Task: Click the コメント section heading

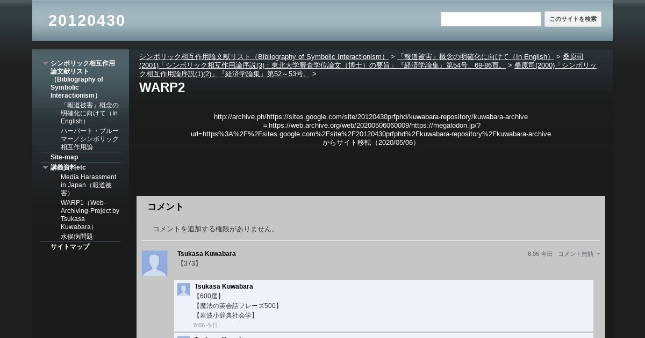Action: click(166, 207)
